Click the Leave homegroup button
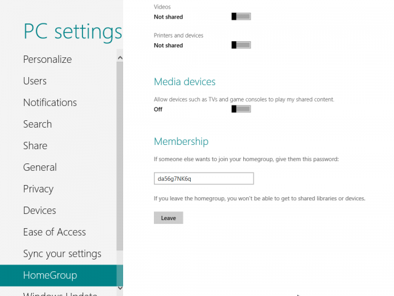This screenshot has width=394, height=296. [168, 218]
